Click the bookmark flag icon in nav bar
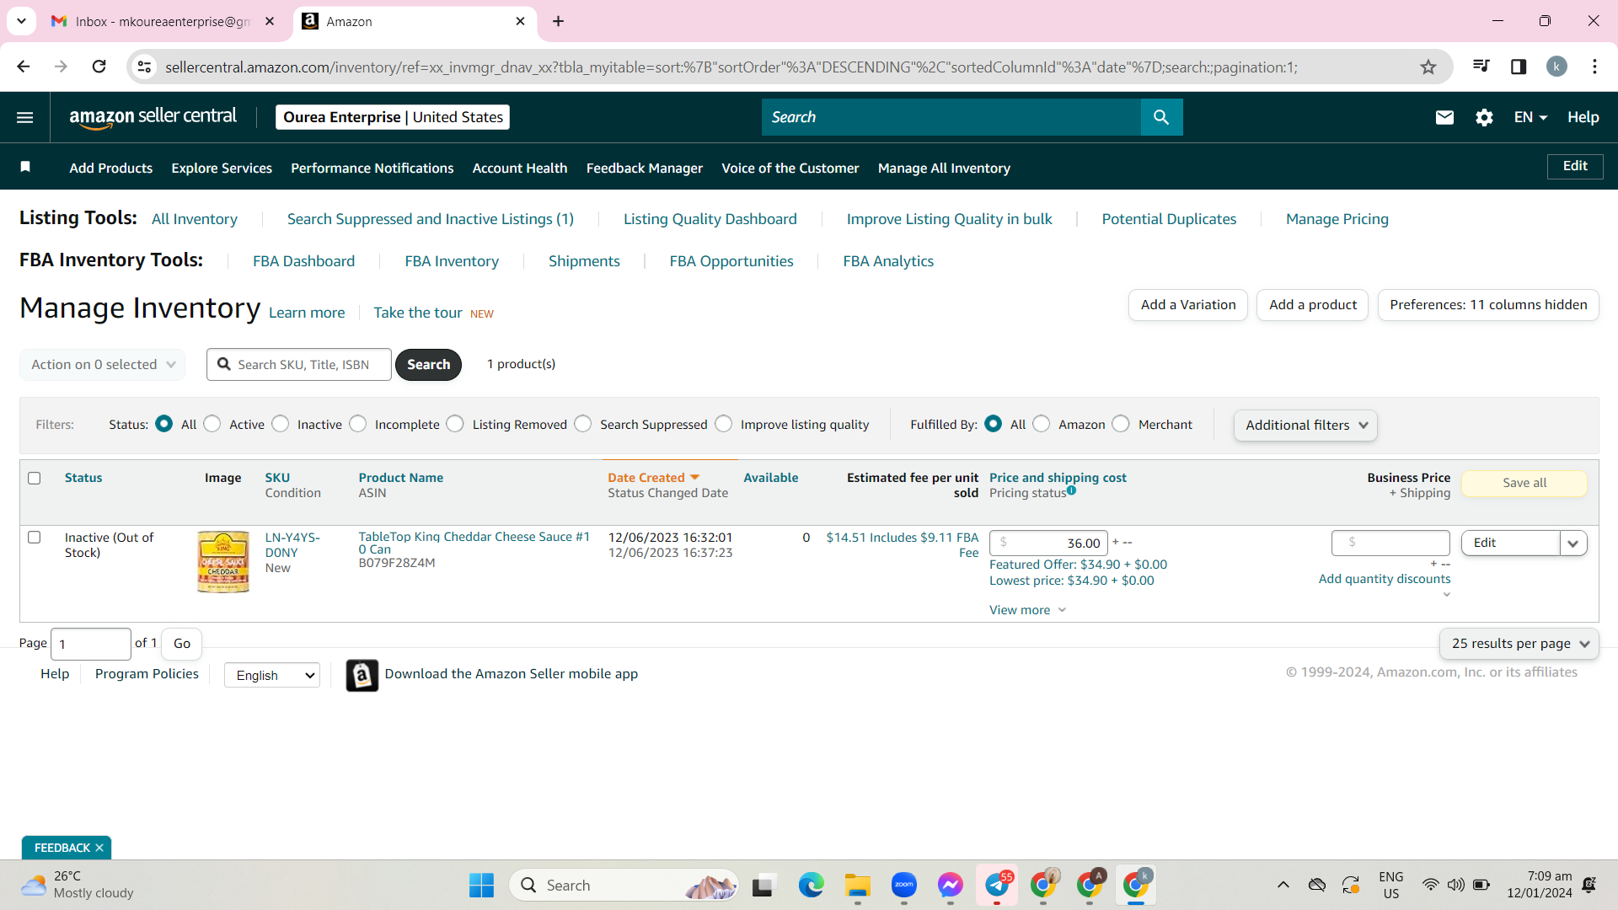The image size is (1618, 910). point(25,167)
